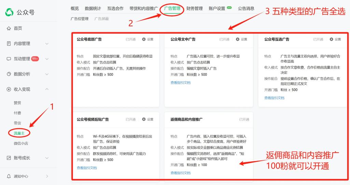
Task: Select the 广告屏蔽 sub-tab
Action: [101, 19]
